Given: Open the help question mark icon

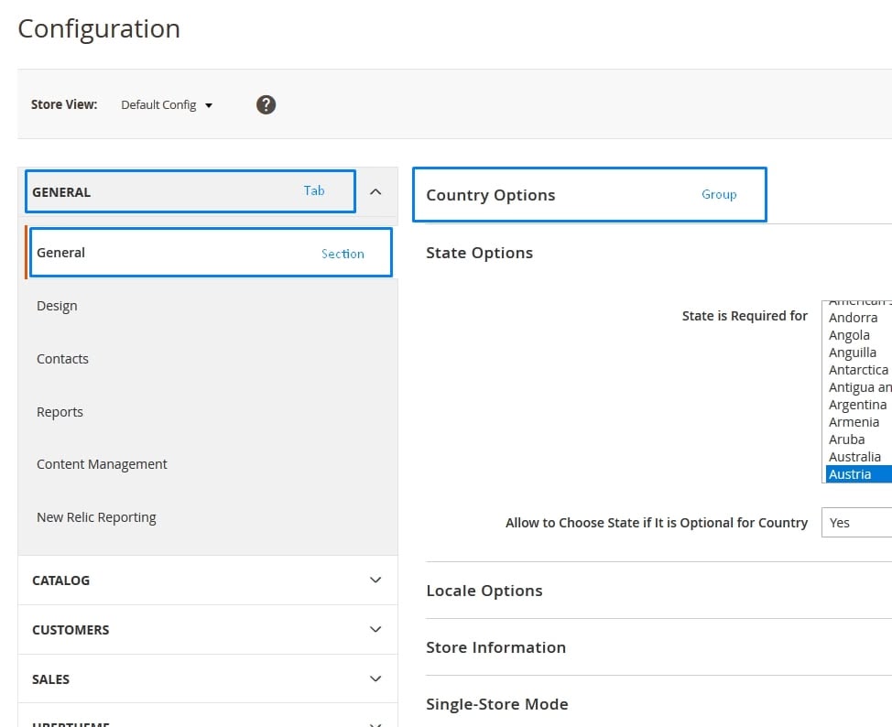Looking at the screenshot, I should click(266, 104).
